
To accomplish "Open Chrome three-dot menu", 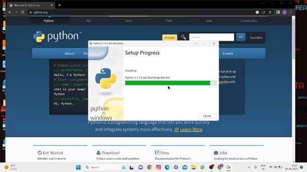I will pyautogui.click(x=291, y=12).
